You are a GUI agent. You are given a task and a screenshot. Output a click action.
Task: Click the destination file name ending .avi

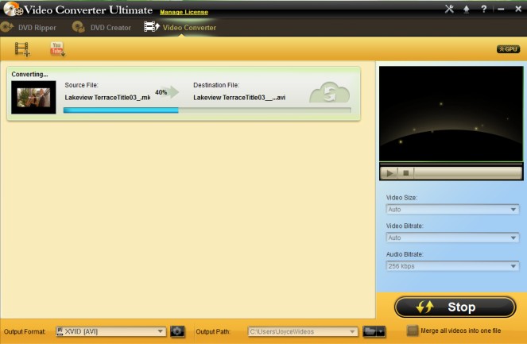tap(239, 98)
